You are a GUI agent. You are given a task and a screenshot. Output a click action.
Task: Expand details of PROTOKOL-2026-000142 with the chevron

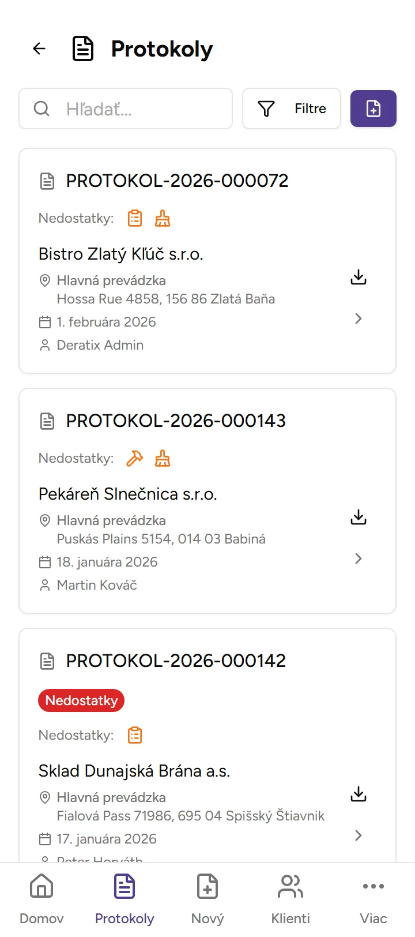point(358,835)
